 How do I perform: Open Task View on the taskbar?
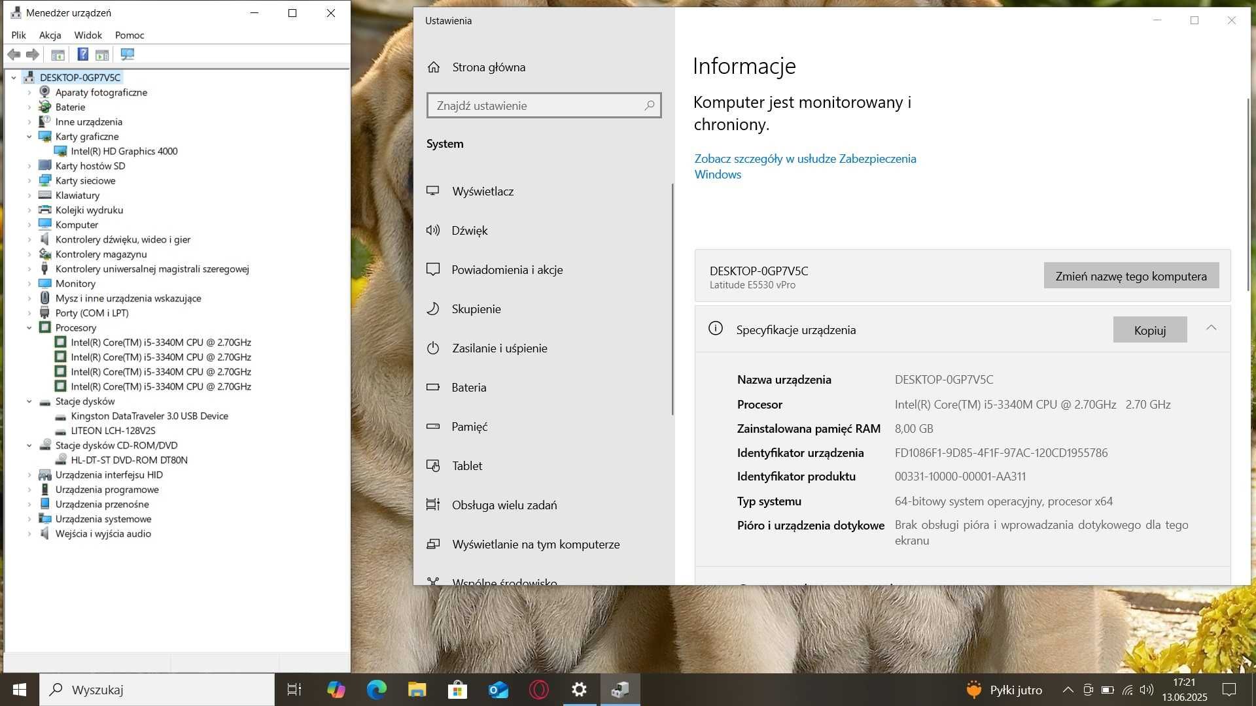point(294,690)
